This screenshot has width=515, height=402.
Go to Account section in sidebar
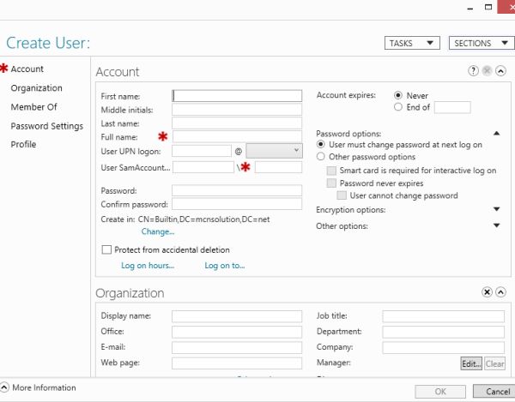pos(27,69)
